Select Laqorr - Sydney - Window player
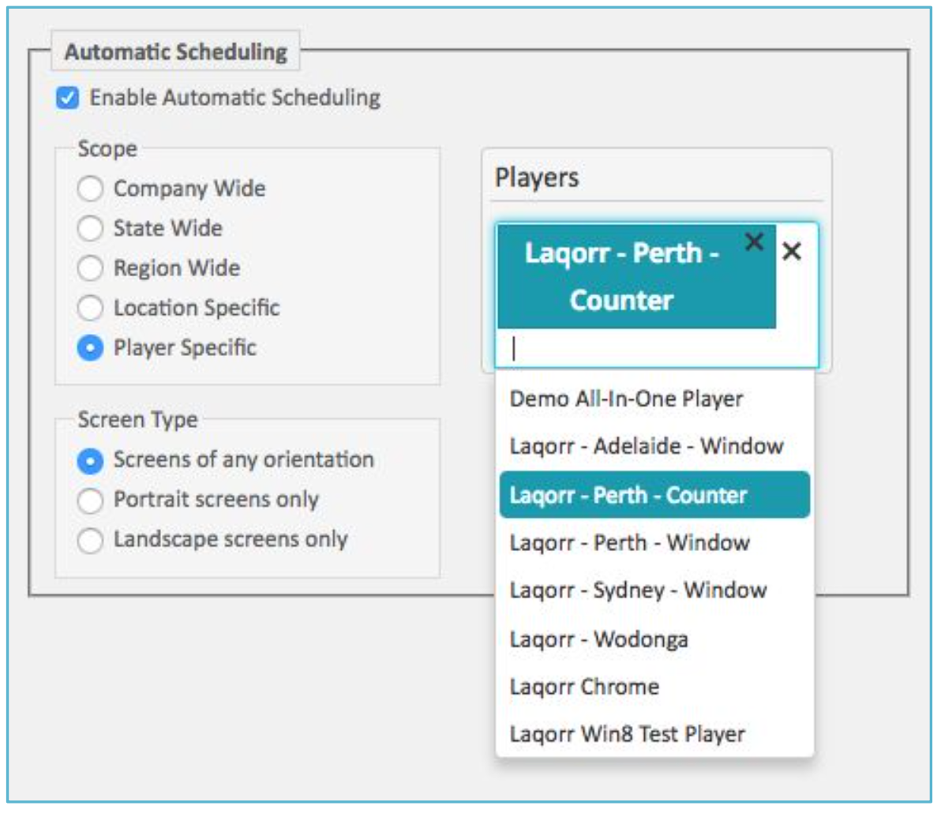 tap(654, 590)
